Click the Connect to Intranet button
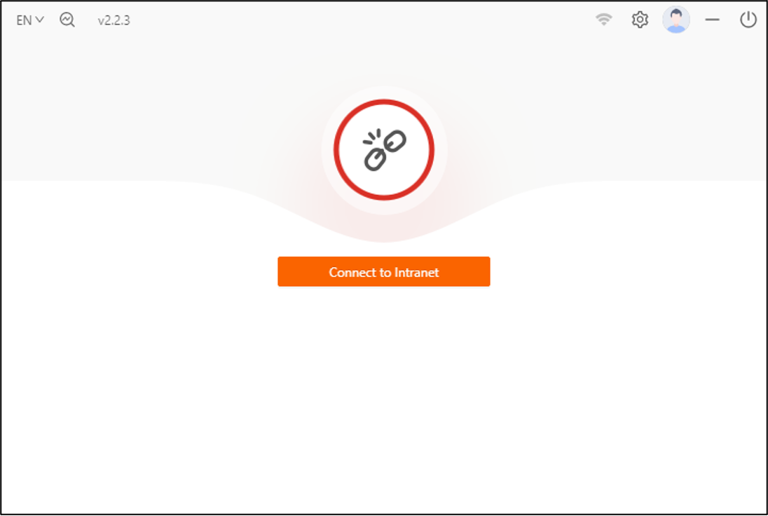Image resolution: width=768 pixels, height=516 pixels. coord(384,271)
